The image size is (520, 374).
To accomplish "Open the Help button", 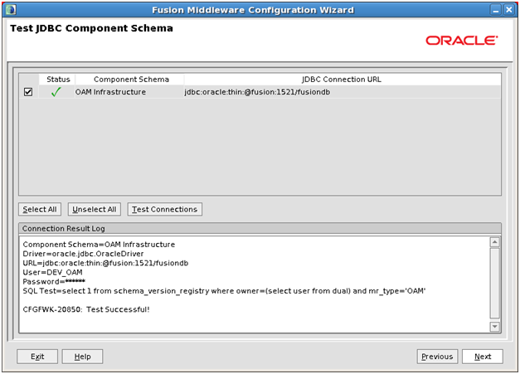I will pyautogui.click(x=82, y=357).
